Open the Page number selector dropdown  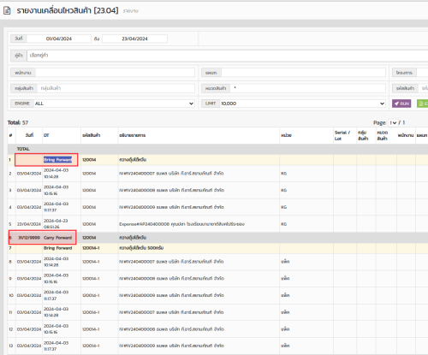[x=393, y=122]
